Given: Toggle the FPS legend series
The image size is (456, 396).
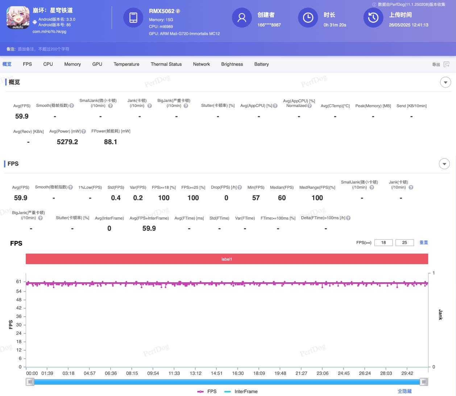Looking at the screenshot, I should pyautogui.click(x=207, y=391).
